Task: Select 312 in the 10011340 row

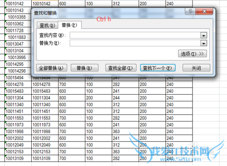Action: (125, 105)
